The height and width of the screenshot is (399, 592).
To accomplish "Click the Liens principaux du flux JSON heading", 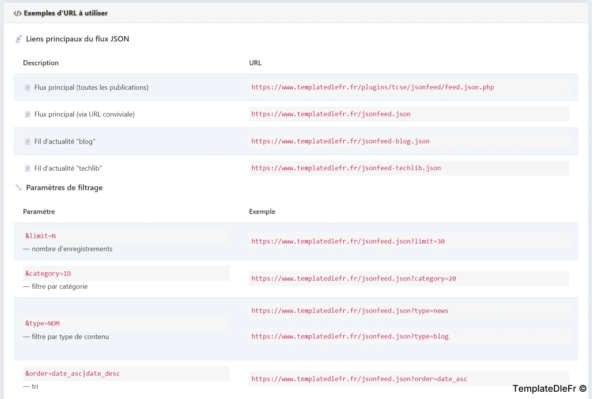I will (x=77, y=39).
